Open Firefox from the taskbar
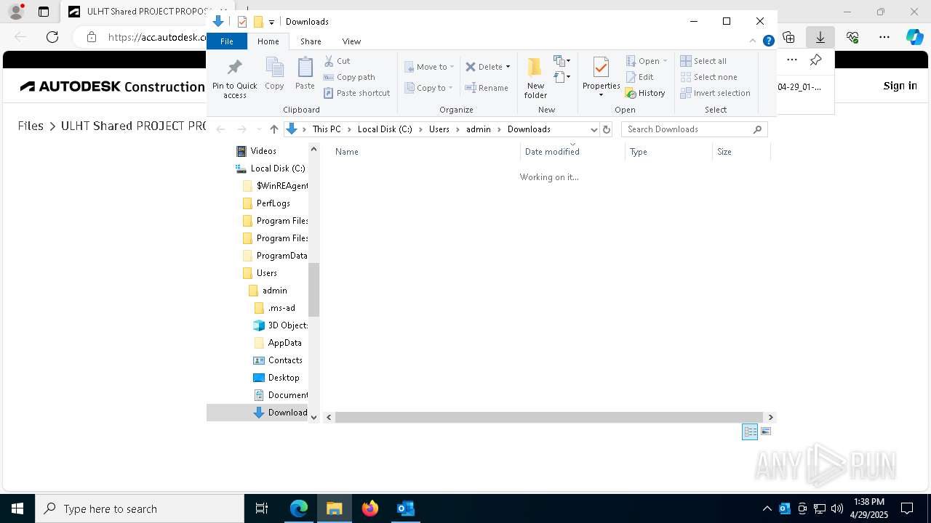The image size is (931, 523). (370, 508)
